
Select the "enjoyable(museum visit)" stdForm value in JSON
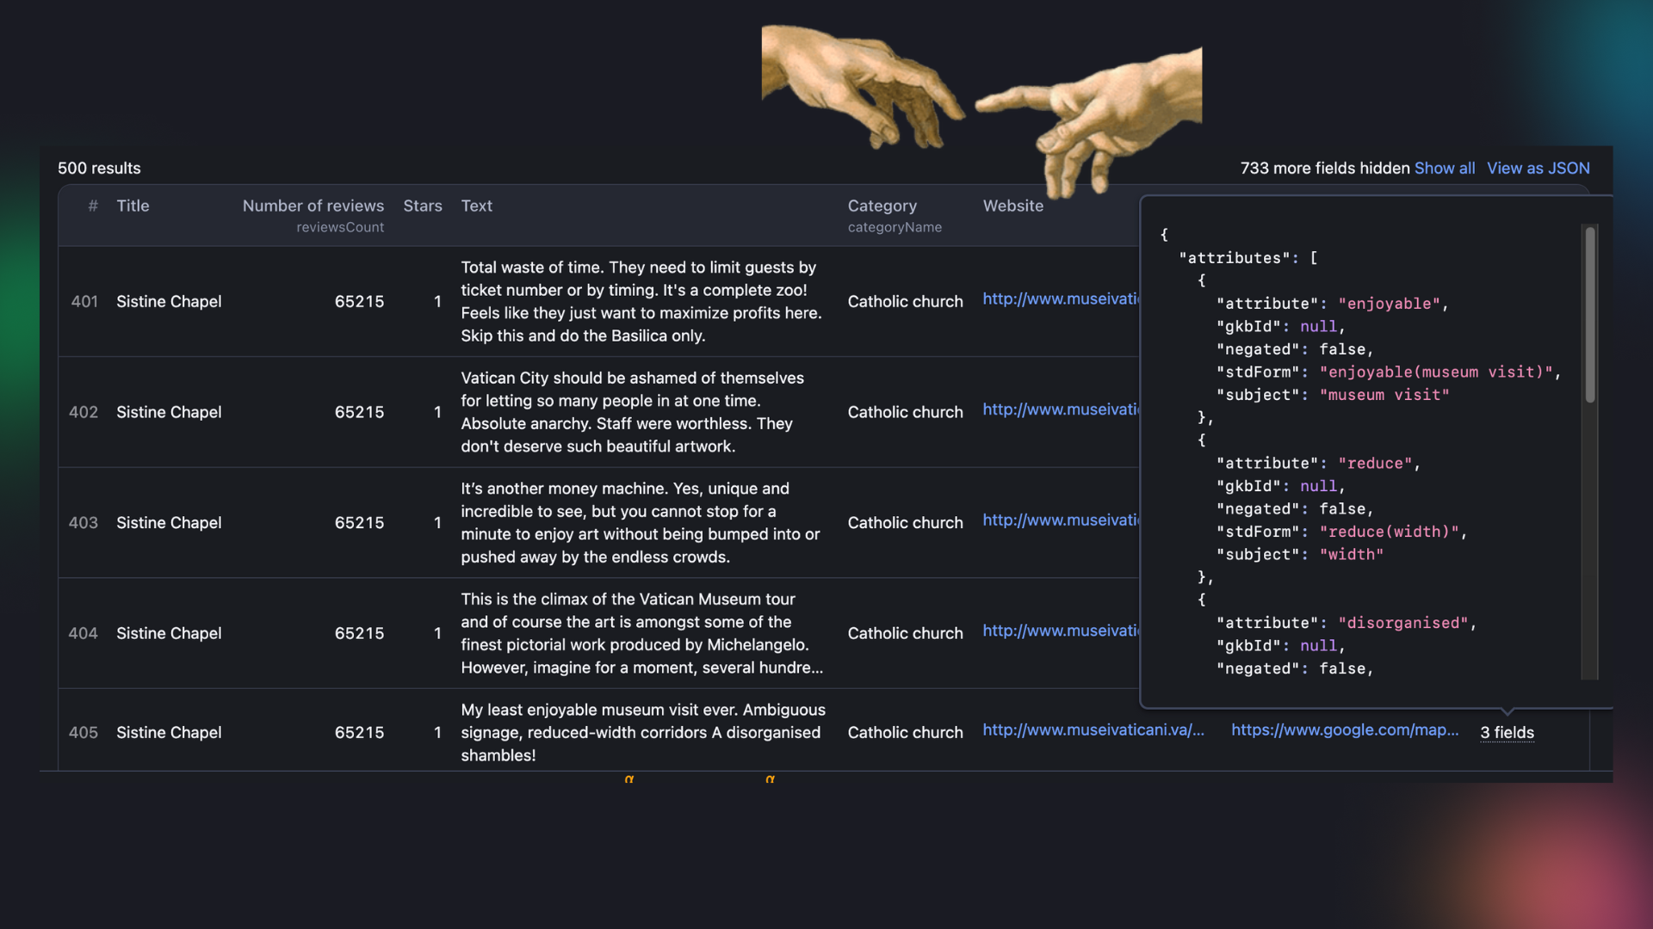point(1435,372)
